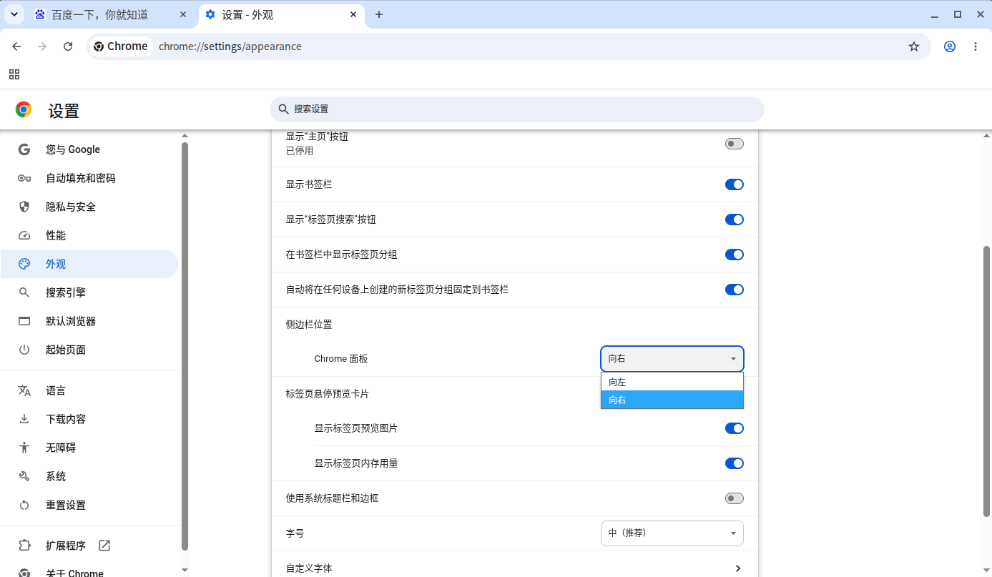Viewport: 992px width, 577px height.
Task: Open 起始页面 settings section
Action: (x=89, y=350)
